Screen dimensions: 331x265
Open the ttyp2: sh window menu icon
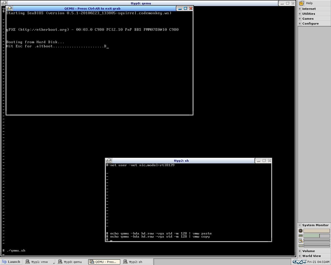[x=109, y=161]
